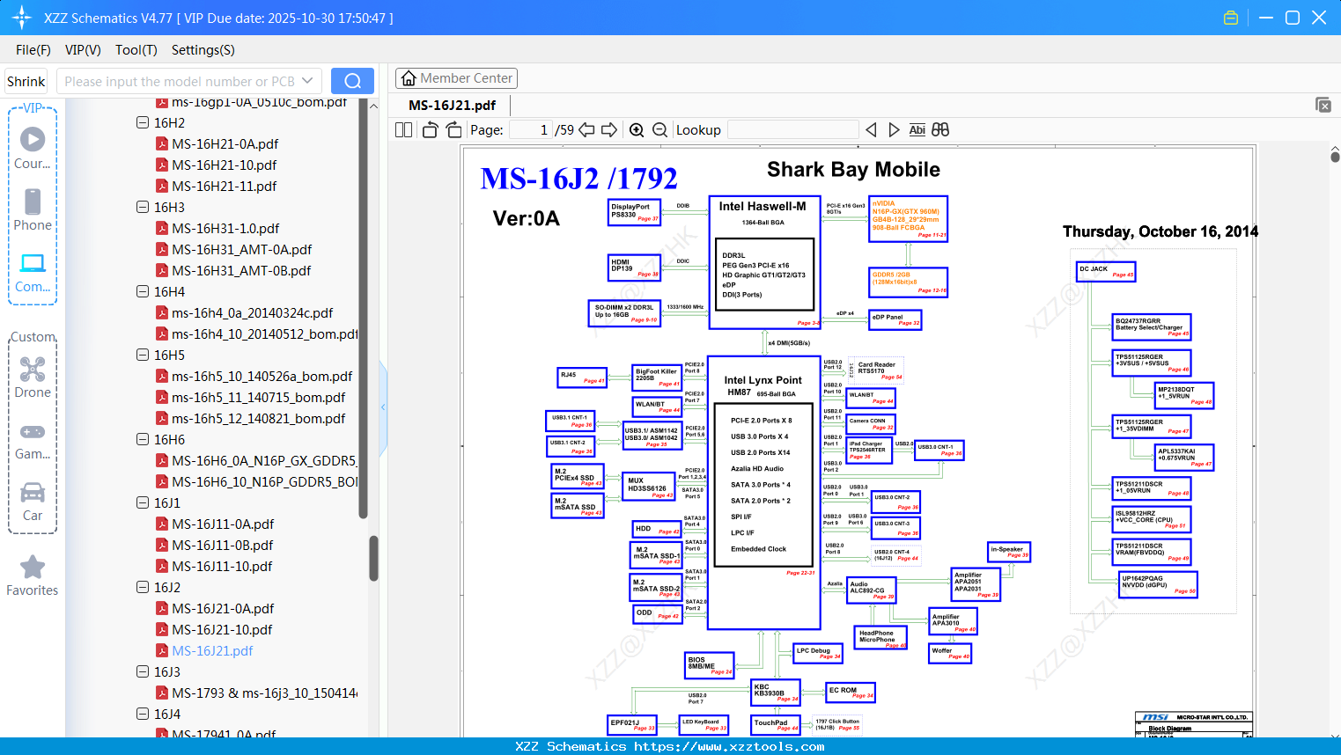Open the Courses video category

coord(33,148)
